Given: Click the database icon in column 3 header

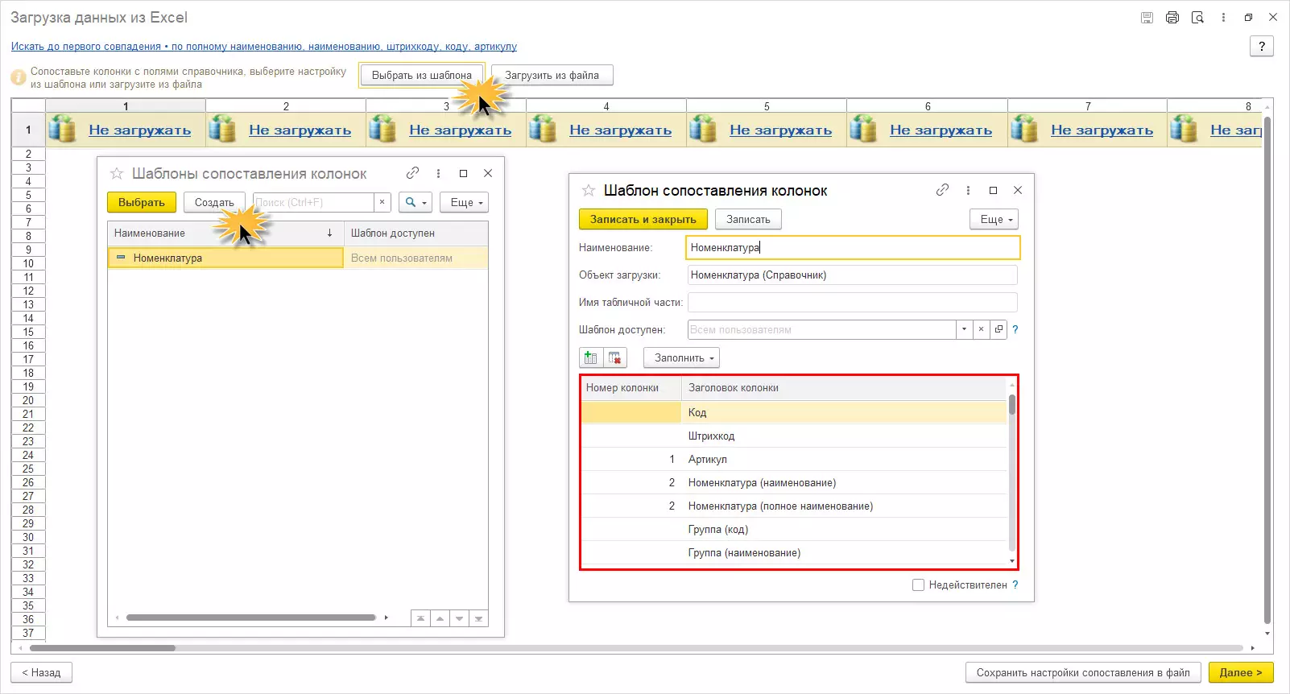Looking at the screenshot, I should click(x=383, y=129).
